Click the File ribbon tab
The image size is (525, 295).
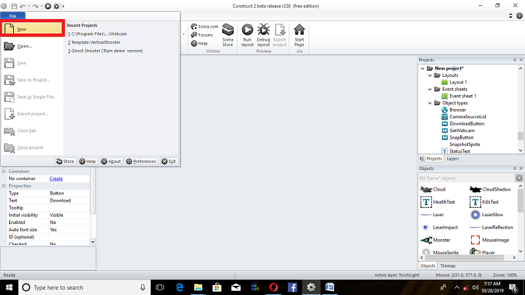click(x=12, y=16)
